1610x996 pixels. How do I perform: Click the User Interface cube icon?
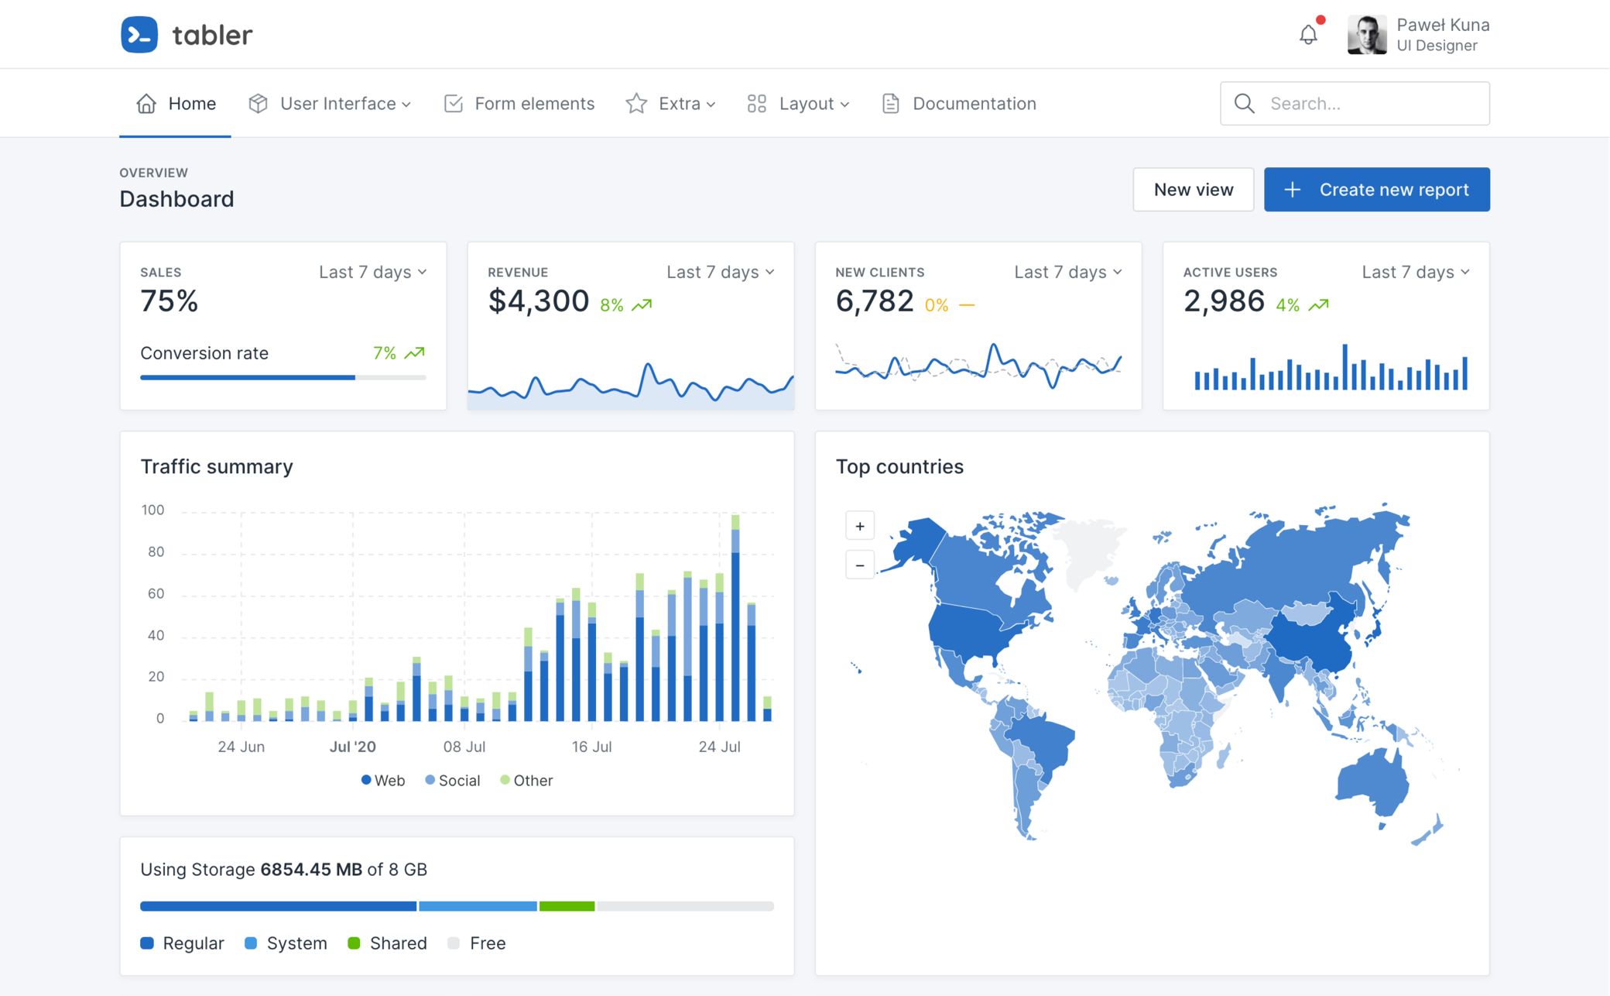pos(256,103)
